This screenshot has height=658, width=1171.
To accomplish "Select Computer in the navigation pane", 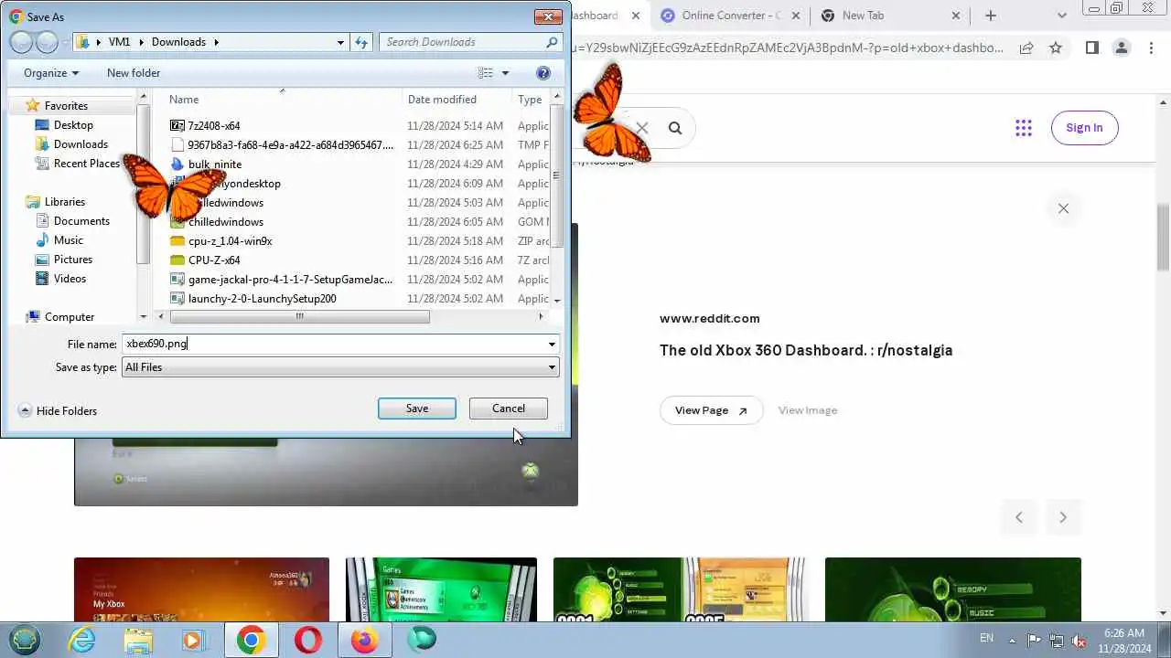I will tap(70, 317).
